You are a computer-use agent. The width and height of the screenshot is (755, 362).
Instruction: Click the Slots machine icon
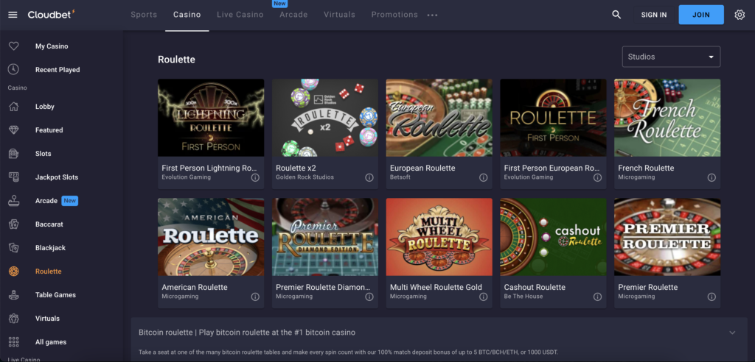pyautogui.click(x=13, y=154)
